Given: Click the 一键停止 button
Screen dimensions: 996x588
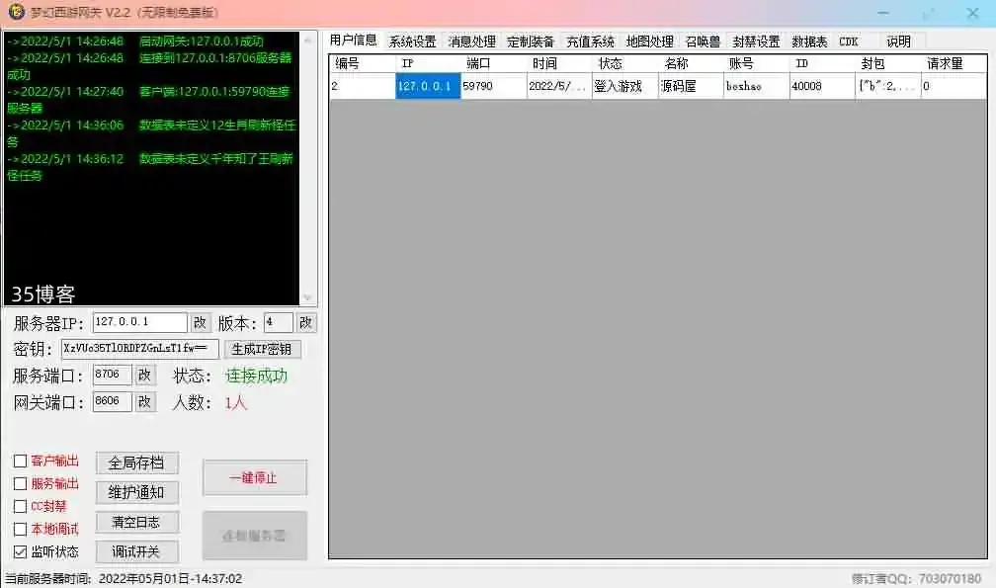Looking at the screenshot, I should (254, 477).
